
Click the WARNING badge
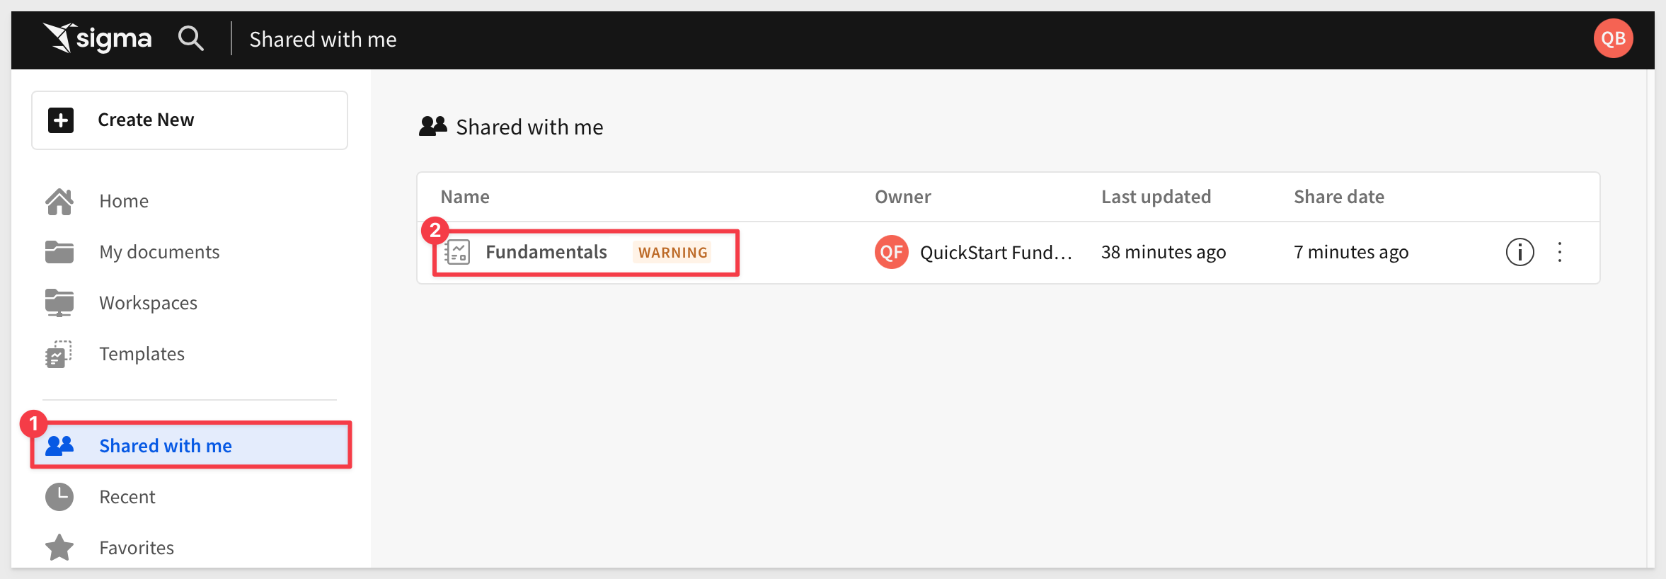[672, 253]
